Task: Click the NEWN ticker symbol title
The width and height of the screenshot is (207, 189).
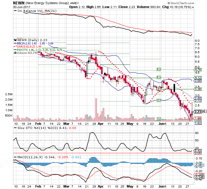Action: pyautogui.click(x=19, y=3)
